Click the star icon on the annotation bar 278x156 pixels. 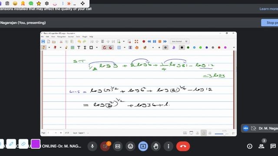point(39,3)
